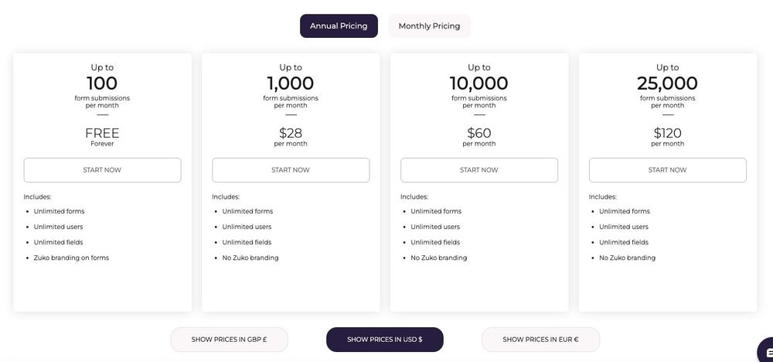Click the $120 per month price
Image resolution: width=773 pixels, height=362 pixels.
coord(667,136)
